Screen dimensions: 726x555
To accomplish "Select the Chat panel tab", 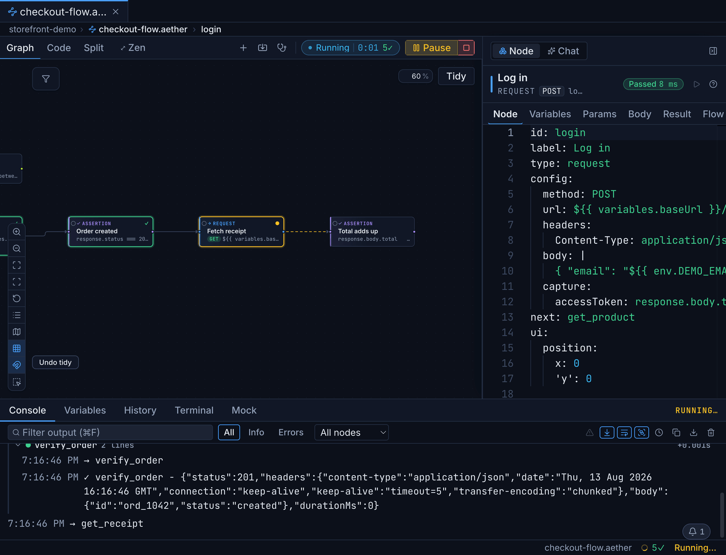I will pos(563,51).
